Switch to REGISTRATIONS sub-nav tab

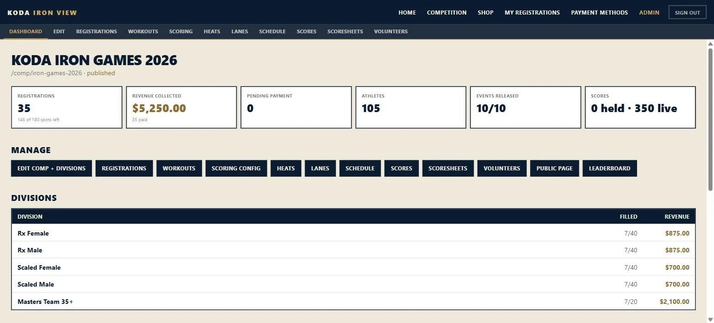tap(97, 31)
